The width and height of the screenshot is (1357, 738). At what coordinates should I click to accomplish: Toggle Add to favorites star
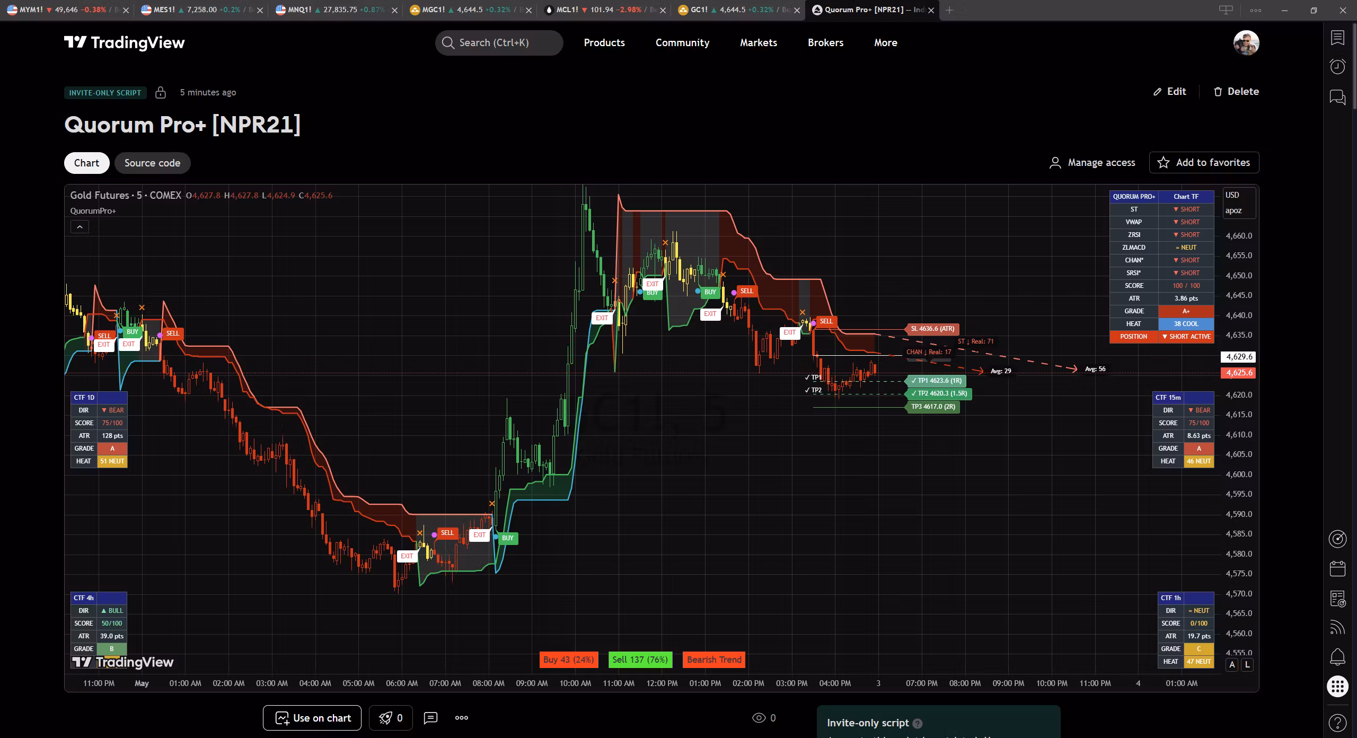[x=1204, y=163]
